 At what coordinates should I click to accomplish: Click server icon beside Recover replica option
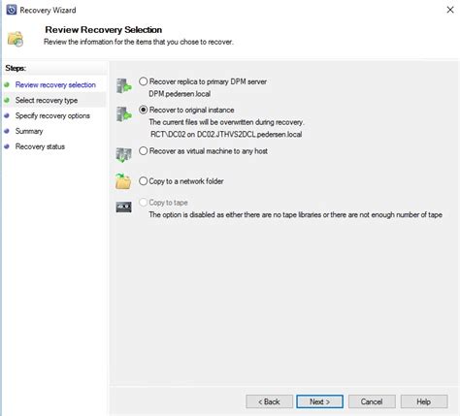tap(123, 86)
